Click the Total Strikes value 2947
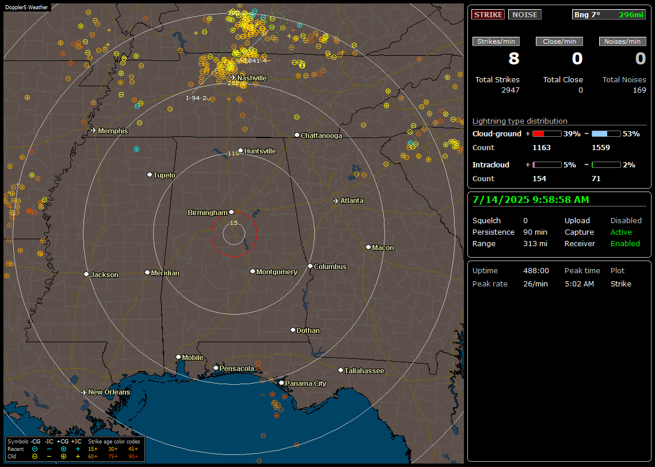The height and width of the screenshot is (467, 655). (511, 90)
